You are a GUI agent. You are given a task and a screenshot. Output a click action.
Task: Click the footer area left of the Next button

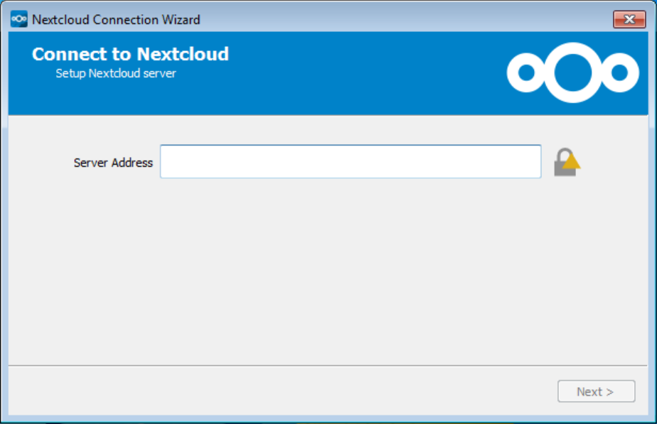pos(284,391)
